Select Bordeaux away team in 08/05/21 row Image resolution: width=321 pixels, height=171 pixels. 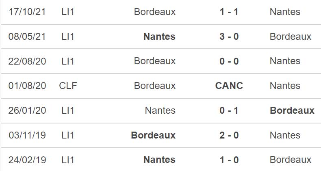(291, 37)
